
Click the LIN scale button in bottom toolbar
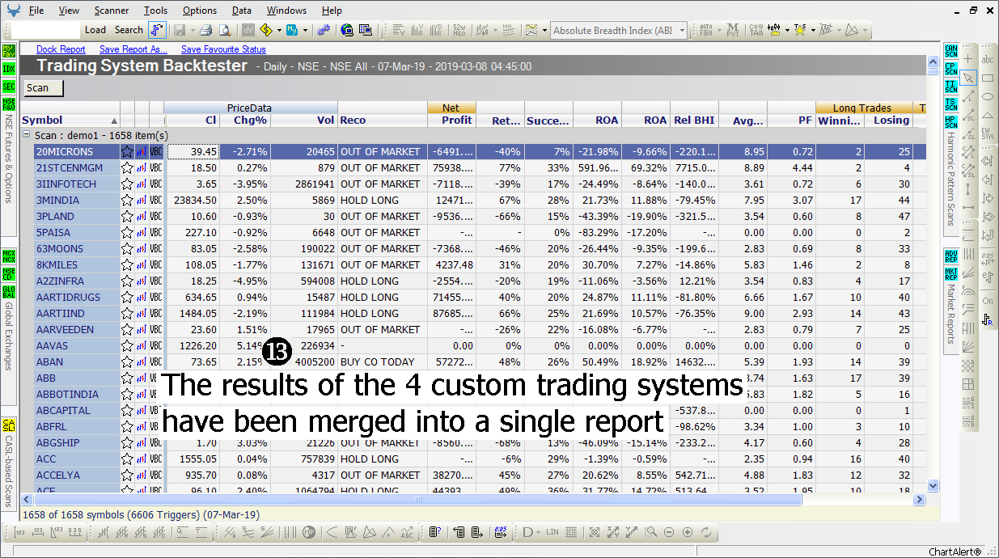tap(552, 532)
